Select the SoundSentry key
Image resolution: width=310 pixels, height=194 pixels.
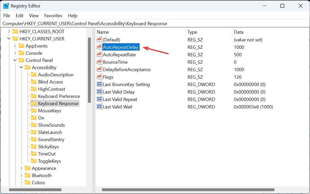51,140
